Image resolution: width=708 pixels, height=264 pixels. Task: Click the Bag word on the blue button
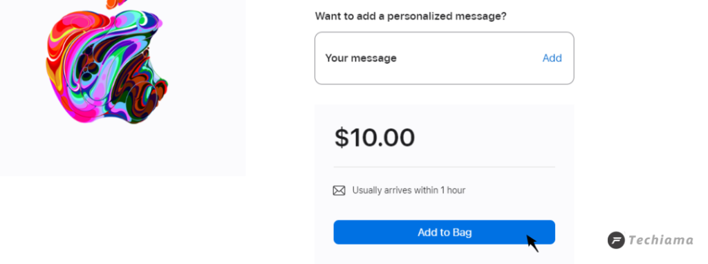(461, 233)
